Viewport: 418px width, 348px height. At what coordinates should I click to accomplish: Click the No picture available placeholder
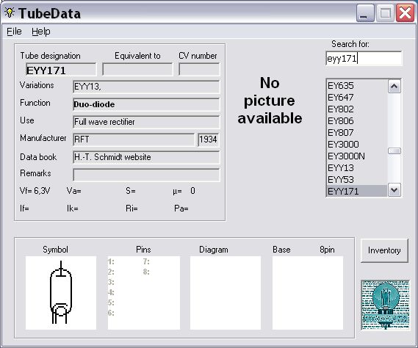tap(270, 101)
